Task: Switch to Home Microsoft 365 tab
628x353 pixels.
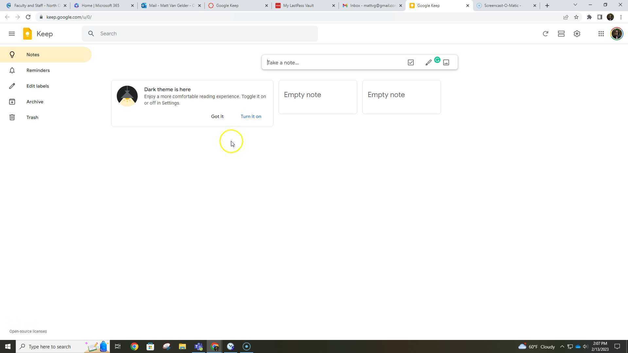Action: pos(104,6)
